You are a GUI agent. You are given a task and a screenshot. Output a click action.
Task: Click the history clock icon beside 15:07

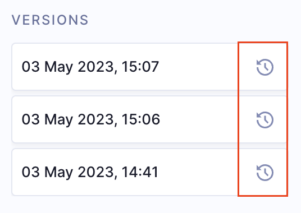click(265, 67)
